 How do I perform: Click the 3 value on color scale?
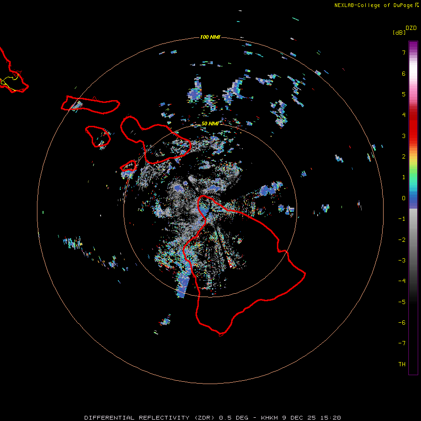404,136
